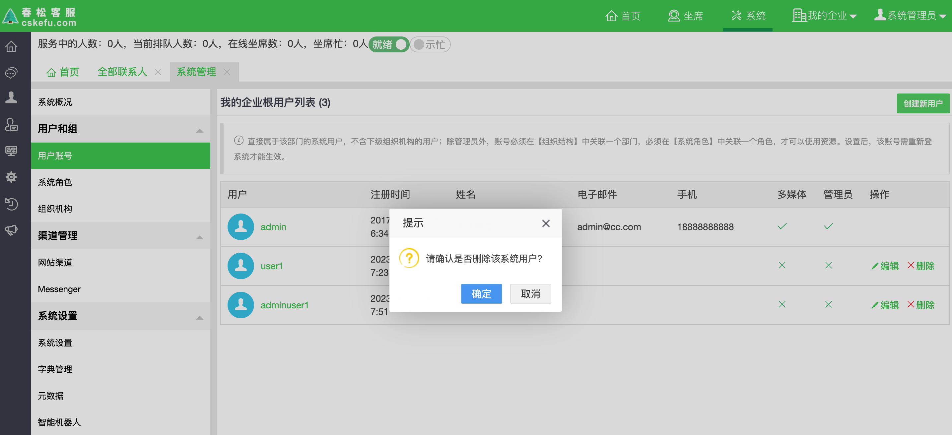
Task: Click the gear settings sidebar icon
Action: [x=11, y=177]
